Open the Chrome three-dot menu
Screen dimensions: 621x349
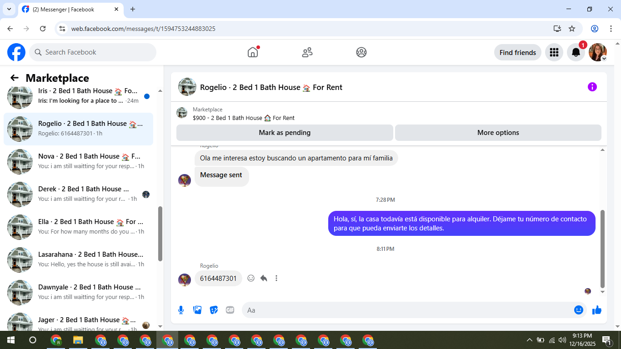[x=610, y=29]
